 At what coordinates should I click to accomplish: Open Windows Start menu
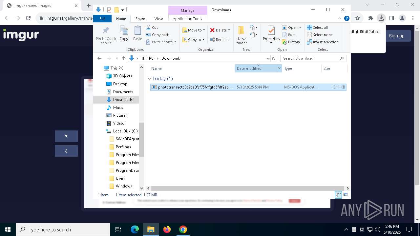point(8,229)
